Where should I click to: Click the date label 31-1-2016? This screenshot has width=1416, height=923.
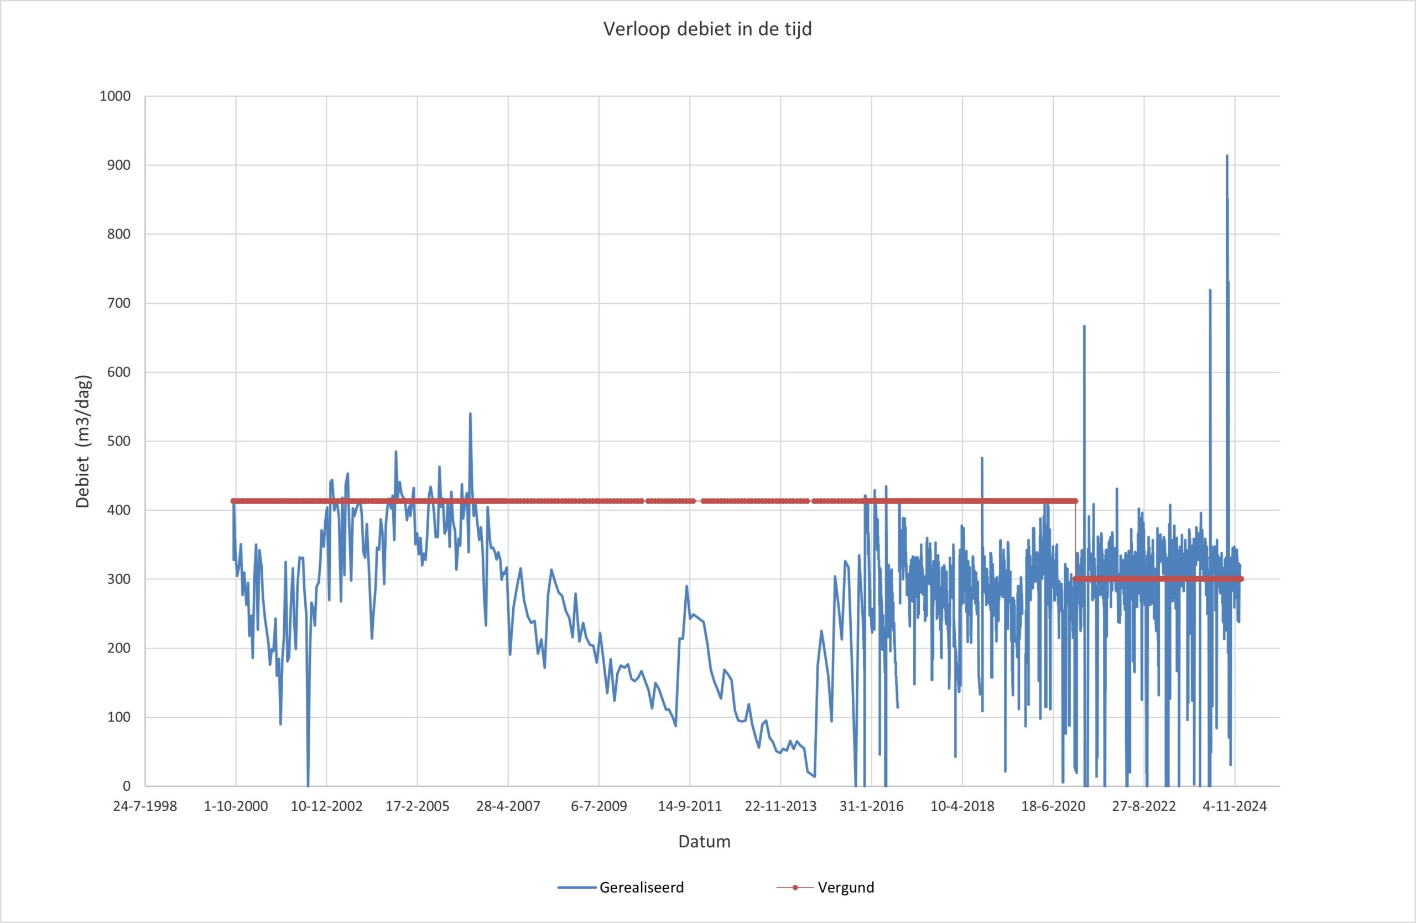[872, 806]
